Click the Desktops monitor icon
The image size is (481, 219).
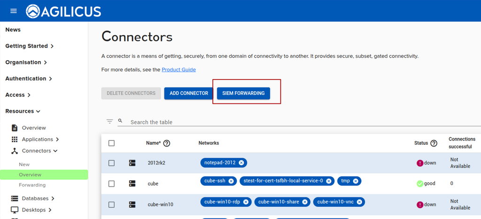15,210
